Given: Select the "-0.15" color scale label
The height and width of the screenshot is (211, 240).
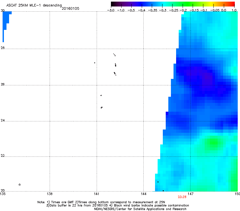Looking at the screenshot, I should coord(194,10).
